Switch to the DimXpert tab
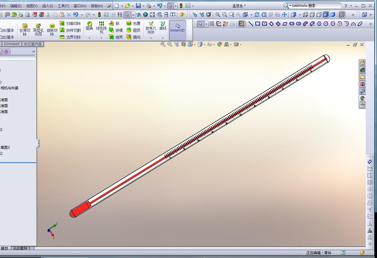 (x=12, y=44)
